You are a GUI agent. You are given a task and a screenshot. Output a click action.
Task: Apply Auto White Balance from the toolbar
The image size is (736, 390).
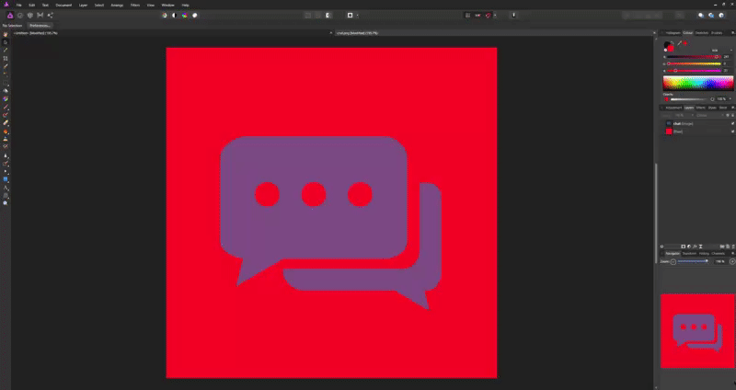(x=195, y=16)
